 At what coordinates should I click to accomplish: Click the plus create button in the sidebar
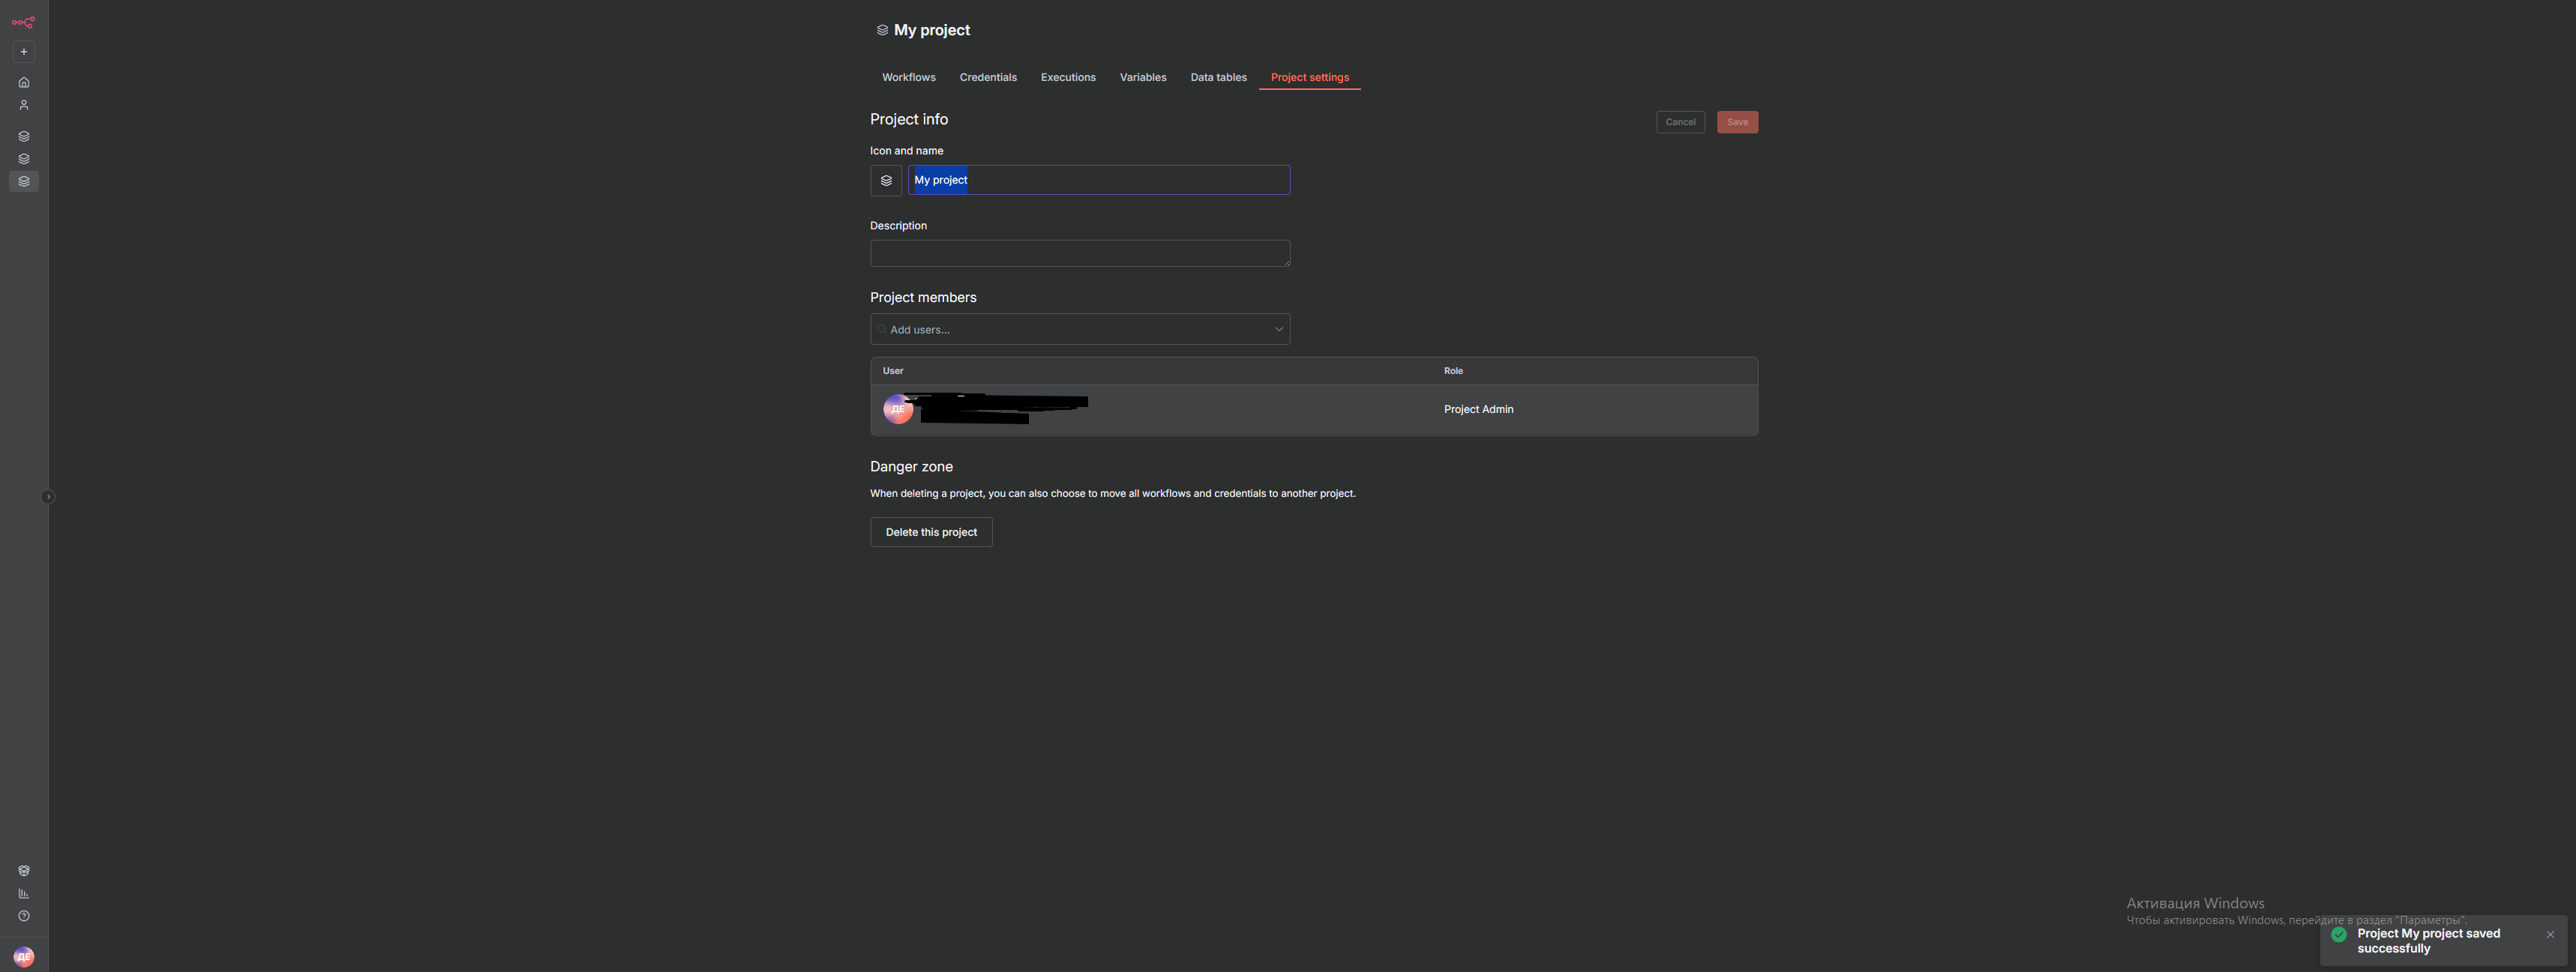pos(24,52)
